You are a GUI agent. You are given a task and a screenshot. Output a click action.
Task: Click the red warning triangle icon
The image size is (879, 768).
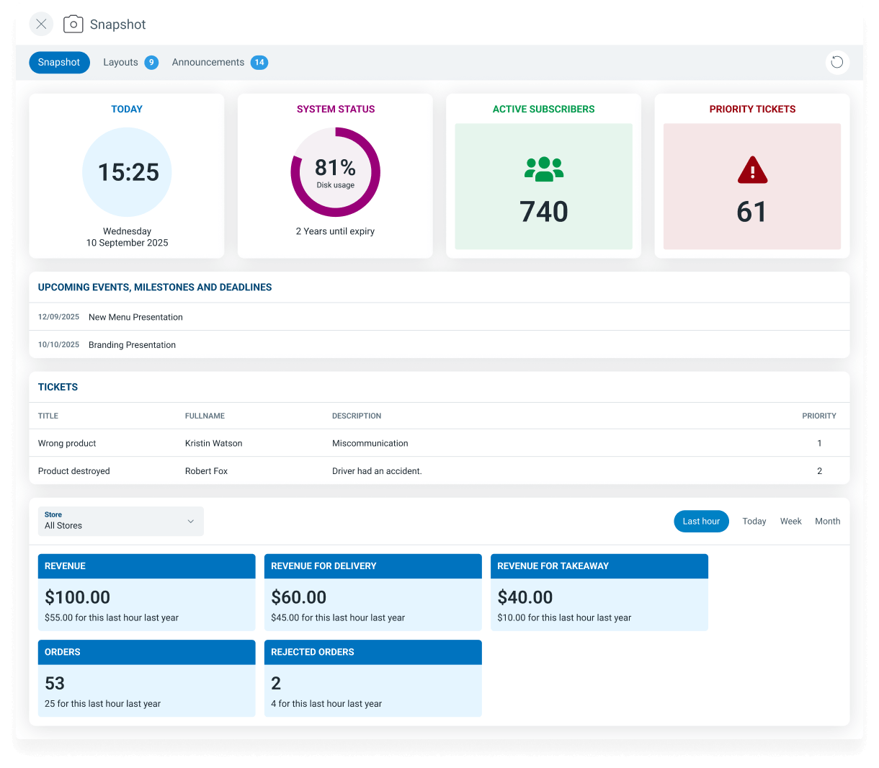coord(752,170)
